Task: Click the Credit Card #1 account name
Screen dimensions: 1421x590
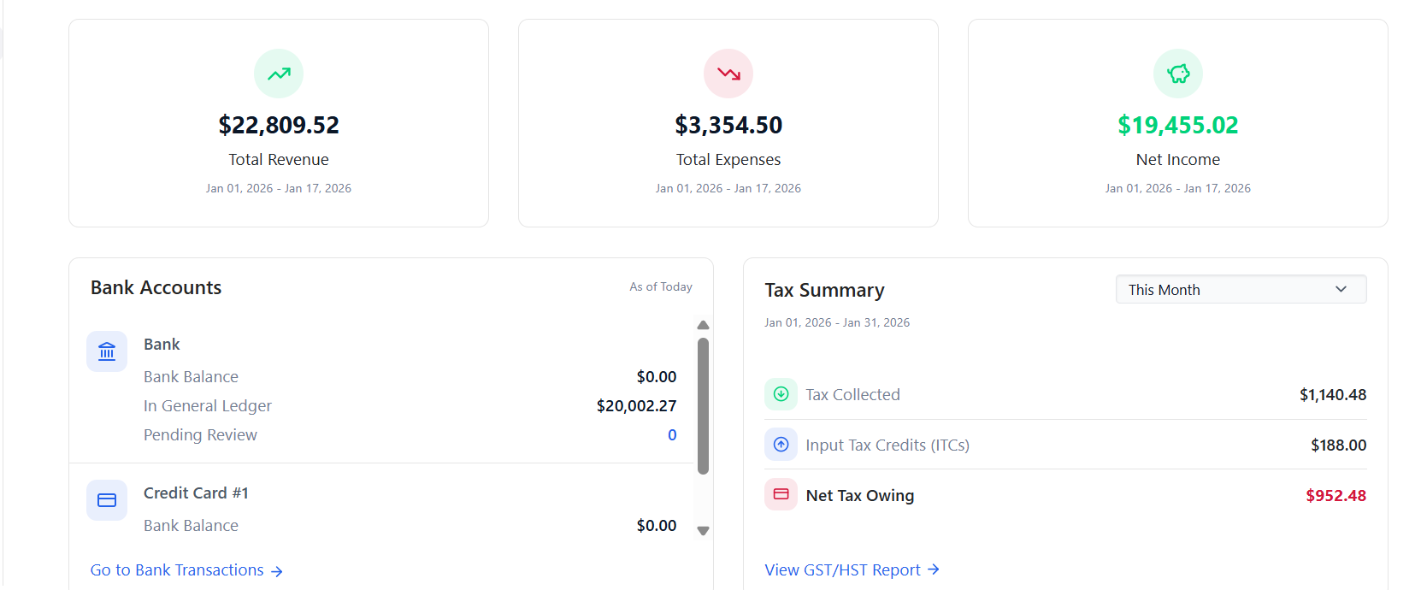Action: point(196,493)
